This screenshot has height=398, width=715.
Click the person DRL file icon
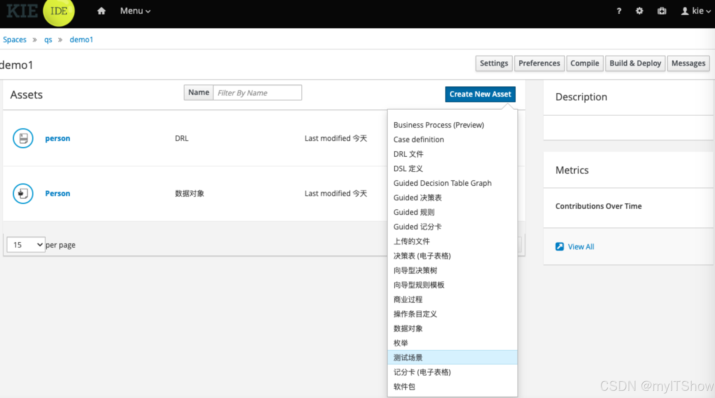[23, 138]
